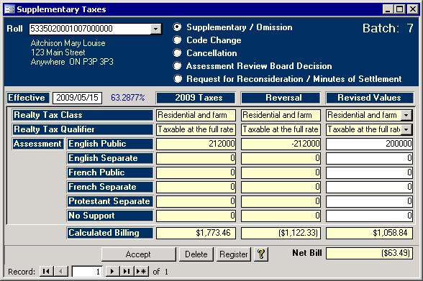The image size is (423, 281).
Task: Click the record number box showing 1
Action: pos(87,272)
